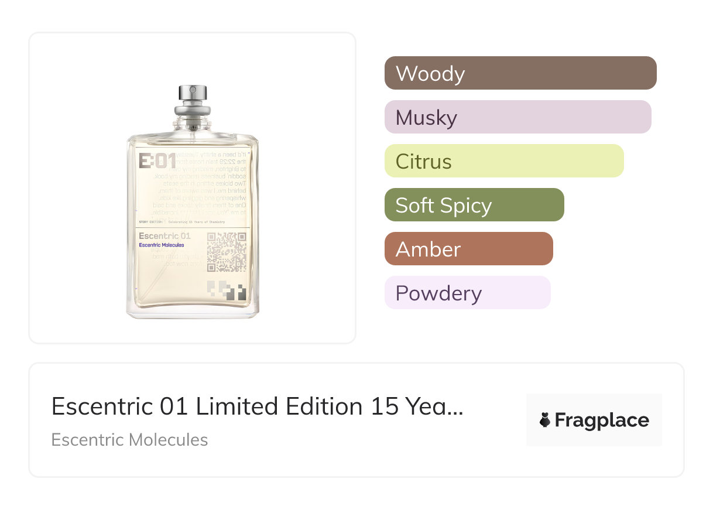Click the Fragplace wordmark text
Image resolution: width=713 pixels, height=506 pixels.
(x=602, y=420)
